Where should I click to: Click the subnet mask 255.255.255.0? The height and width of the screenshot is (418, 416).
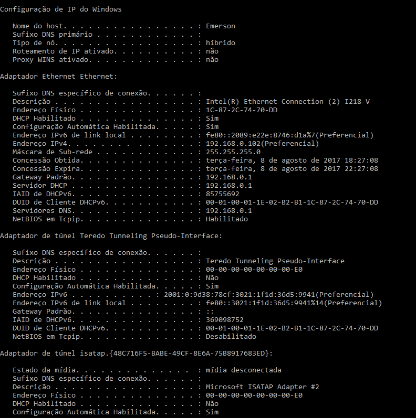tap(233, 152)
